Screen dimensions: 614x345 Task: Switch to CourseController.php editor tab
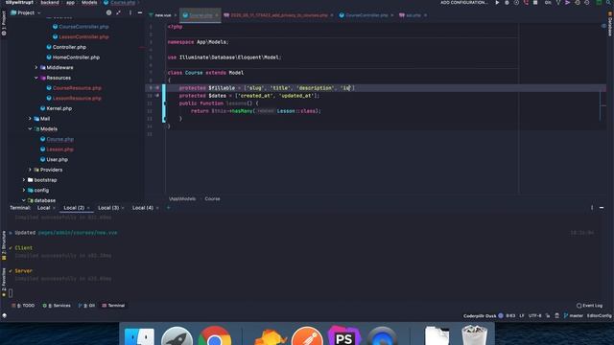[x=366, y=15]
